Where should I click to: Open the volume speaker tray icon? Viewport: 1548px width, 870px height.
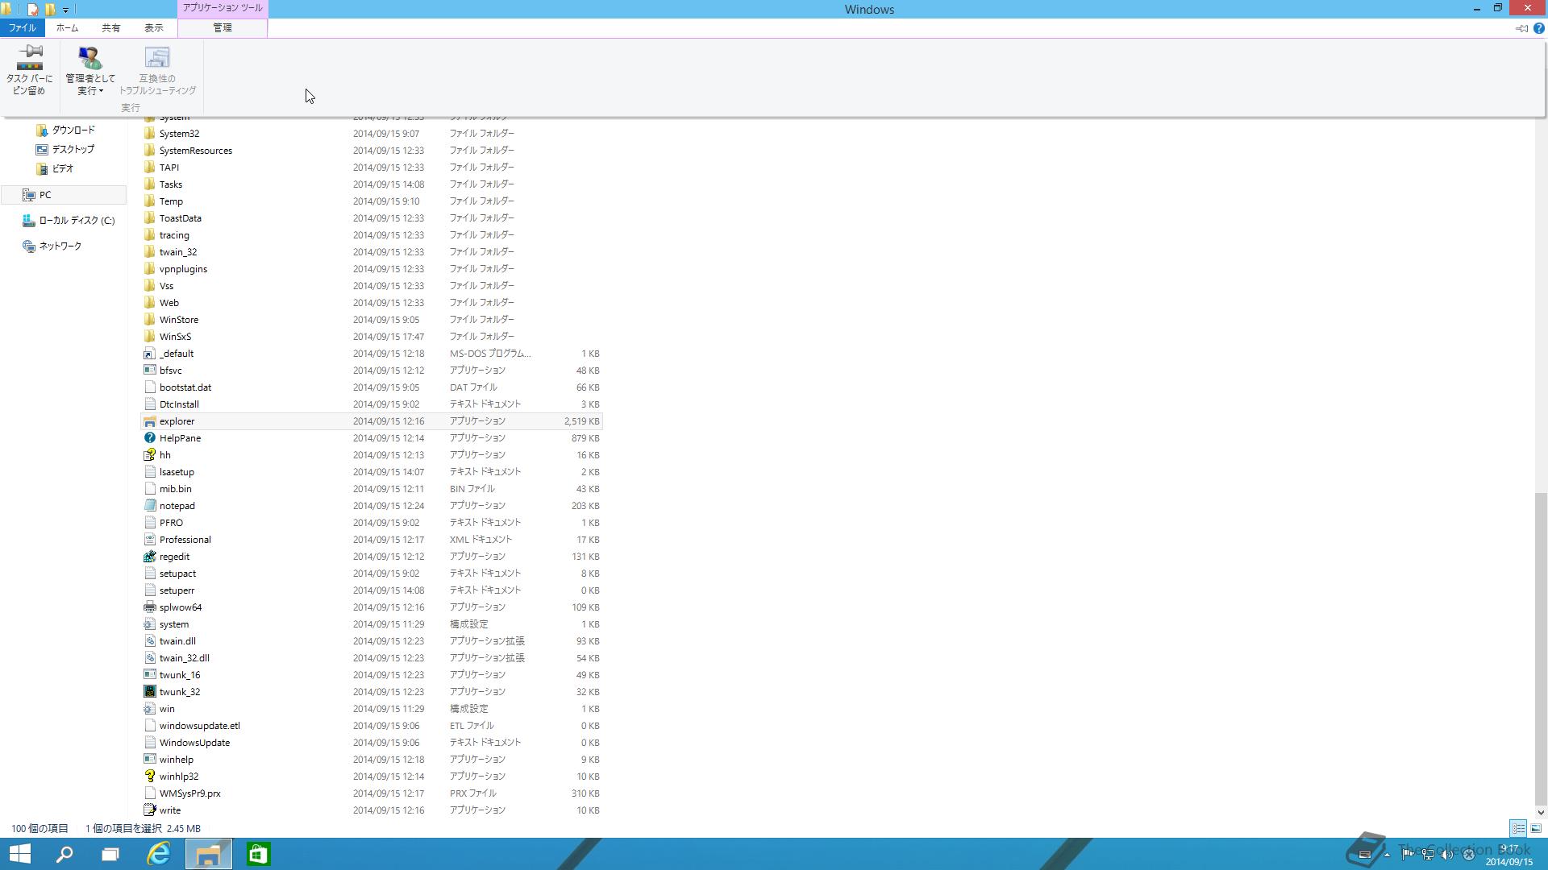pyautogui.click(x=1447, y=854)
